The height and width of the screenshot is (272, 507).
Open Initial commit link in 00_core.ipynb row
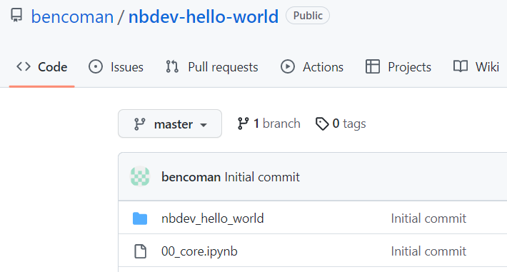(x=428, y=251)
